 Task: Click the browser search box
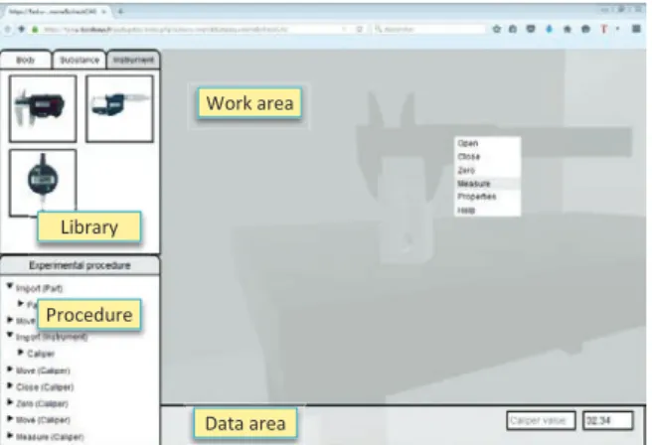click(x=429, y=29)
